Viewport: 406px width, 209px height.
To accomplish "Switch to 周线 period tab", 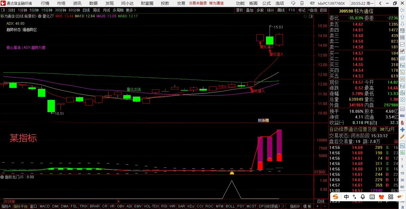I will [x=96, y=10].
